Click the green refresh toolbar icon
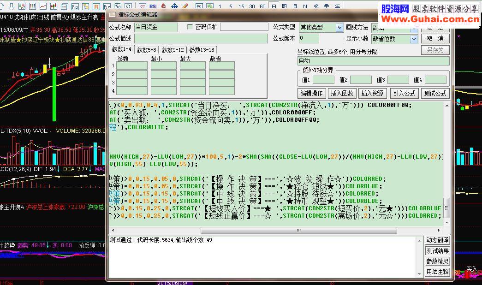 [210, 6]
